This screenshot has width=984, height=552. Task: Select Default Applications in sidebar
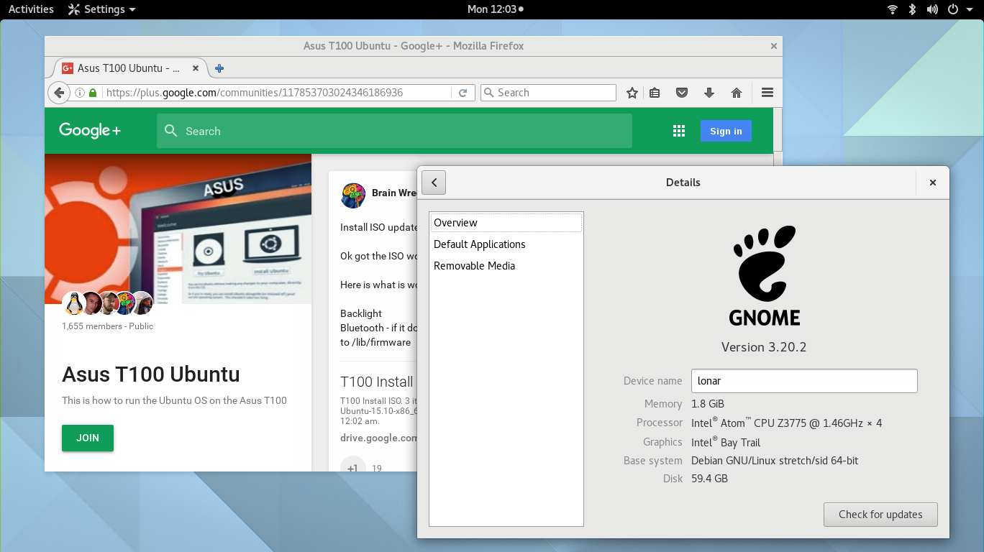(506, 244)
